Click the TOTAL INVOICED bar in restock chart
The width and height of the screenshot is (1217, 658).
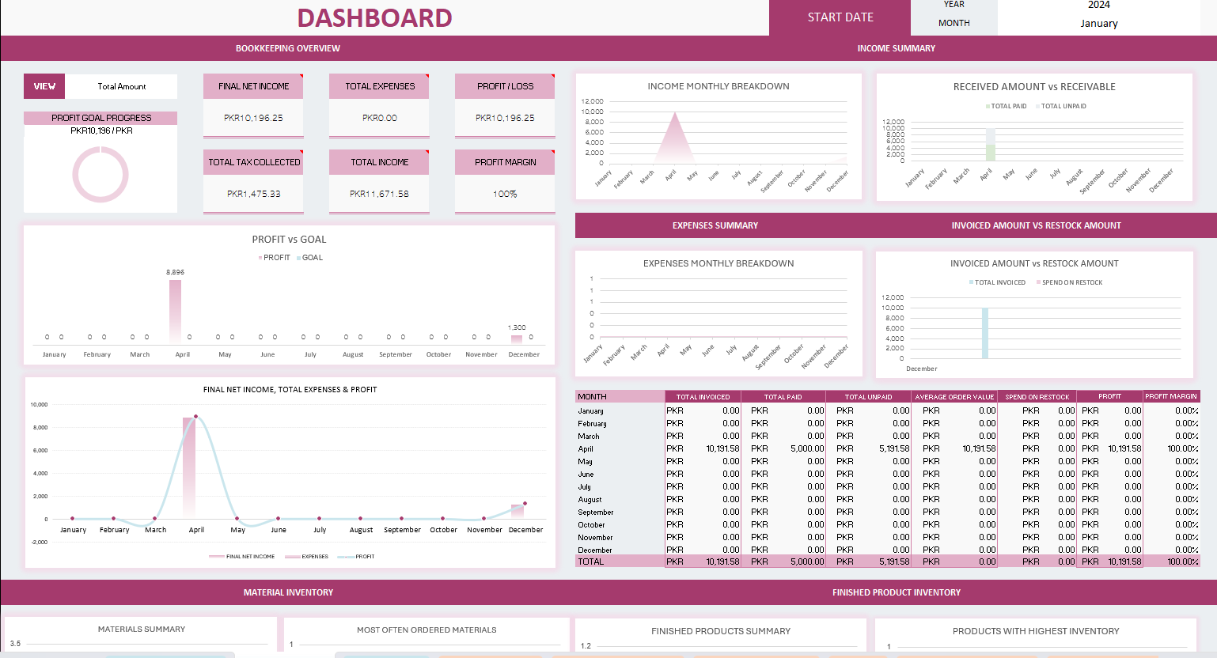pos(985,333)
